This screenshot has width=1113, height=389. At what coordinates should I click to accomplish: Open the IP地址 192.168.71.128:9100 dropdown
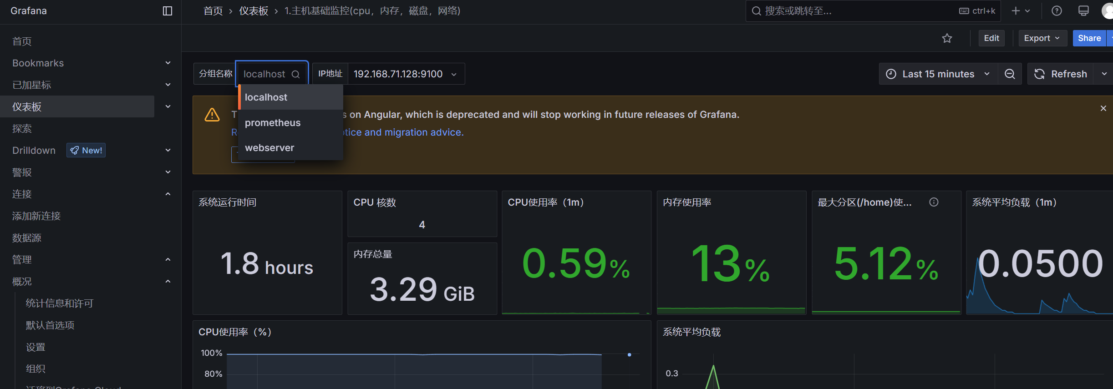point(406,74)
